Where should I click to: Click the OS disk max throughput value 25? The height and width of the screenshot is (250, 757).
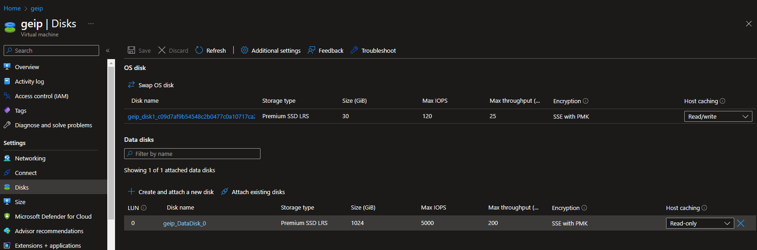pos(493,116)
